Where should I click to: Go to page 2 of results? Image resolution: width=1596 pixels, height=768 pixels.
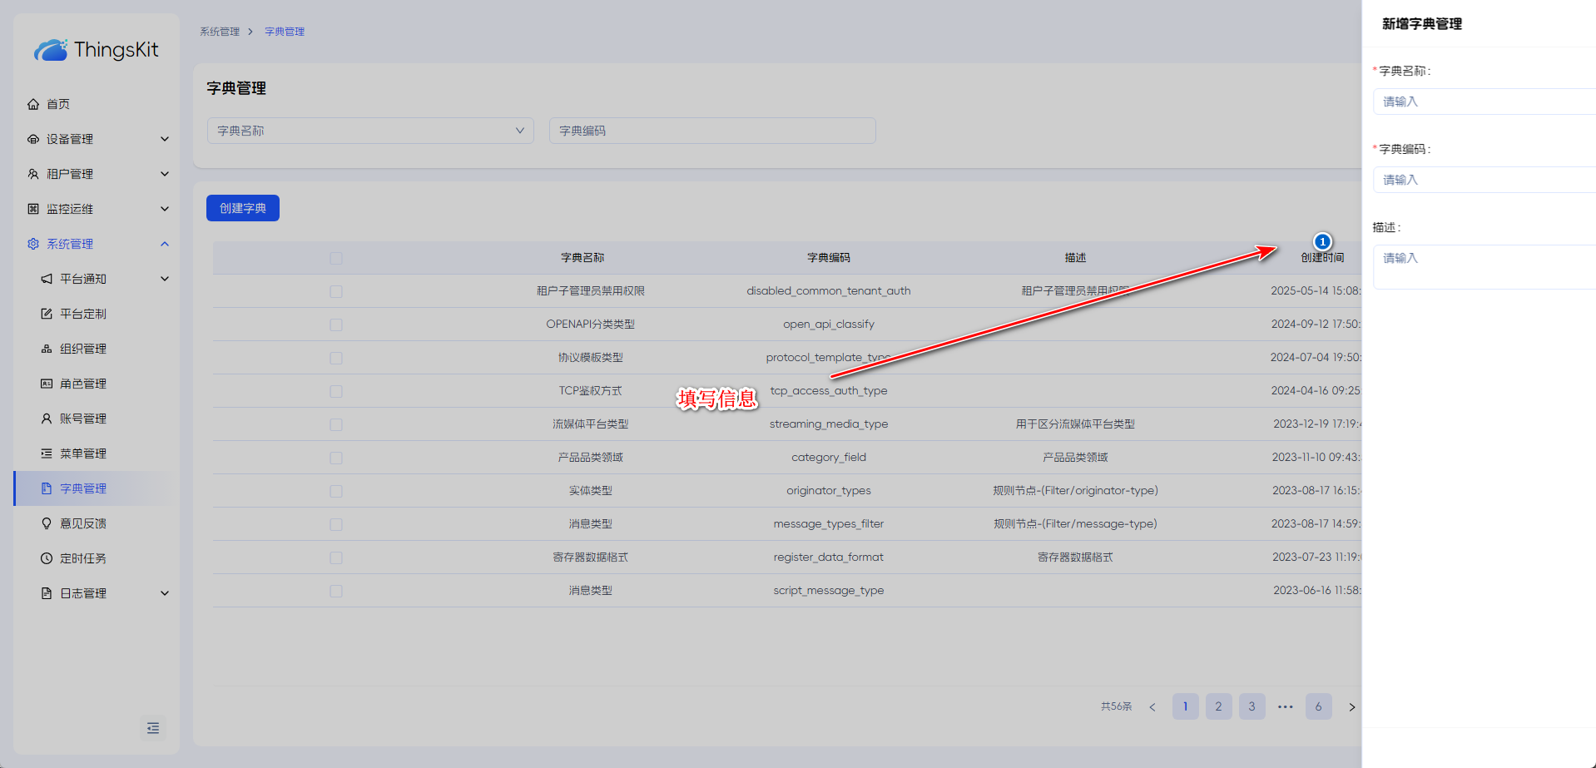tap(1218, 706)
